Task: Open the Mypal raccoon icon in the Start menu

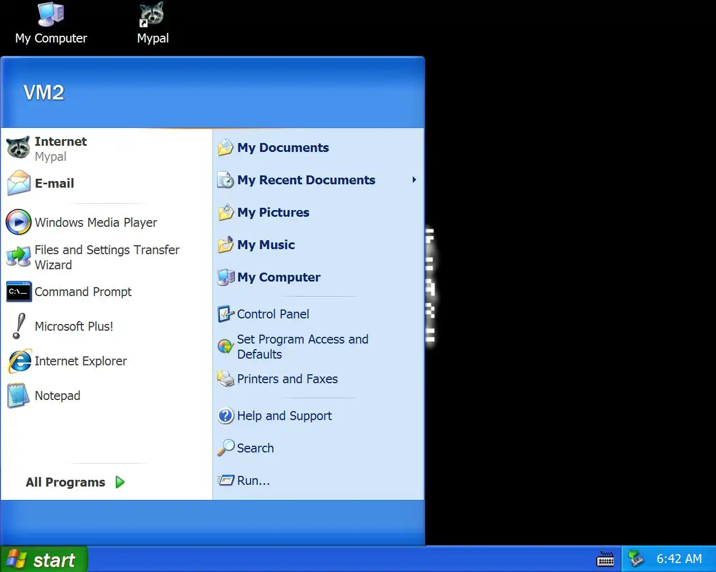Action: (18, 148)
